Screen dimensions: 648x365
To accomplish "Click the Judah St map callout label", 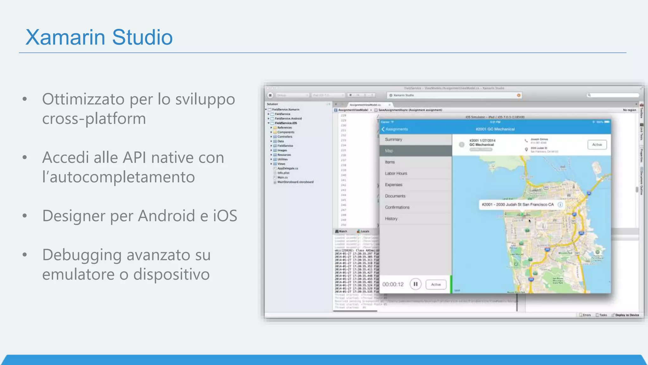I will point(518,205).
